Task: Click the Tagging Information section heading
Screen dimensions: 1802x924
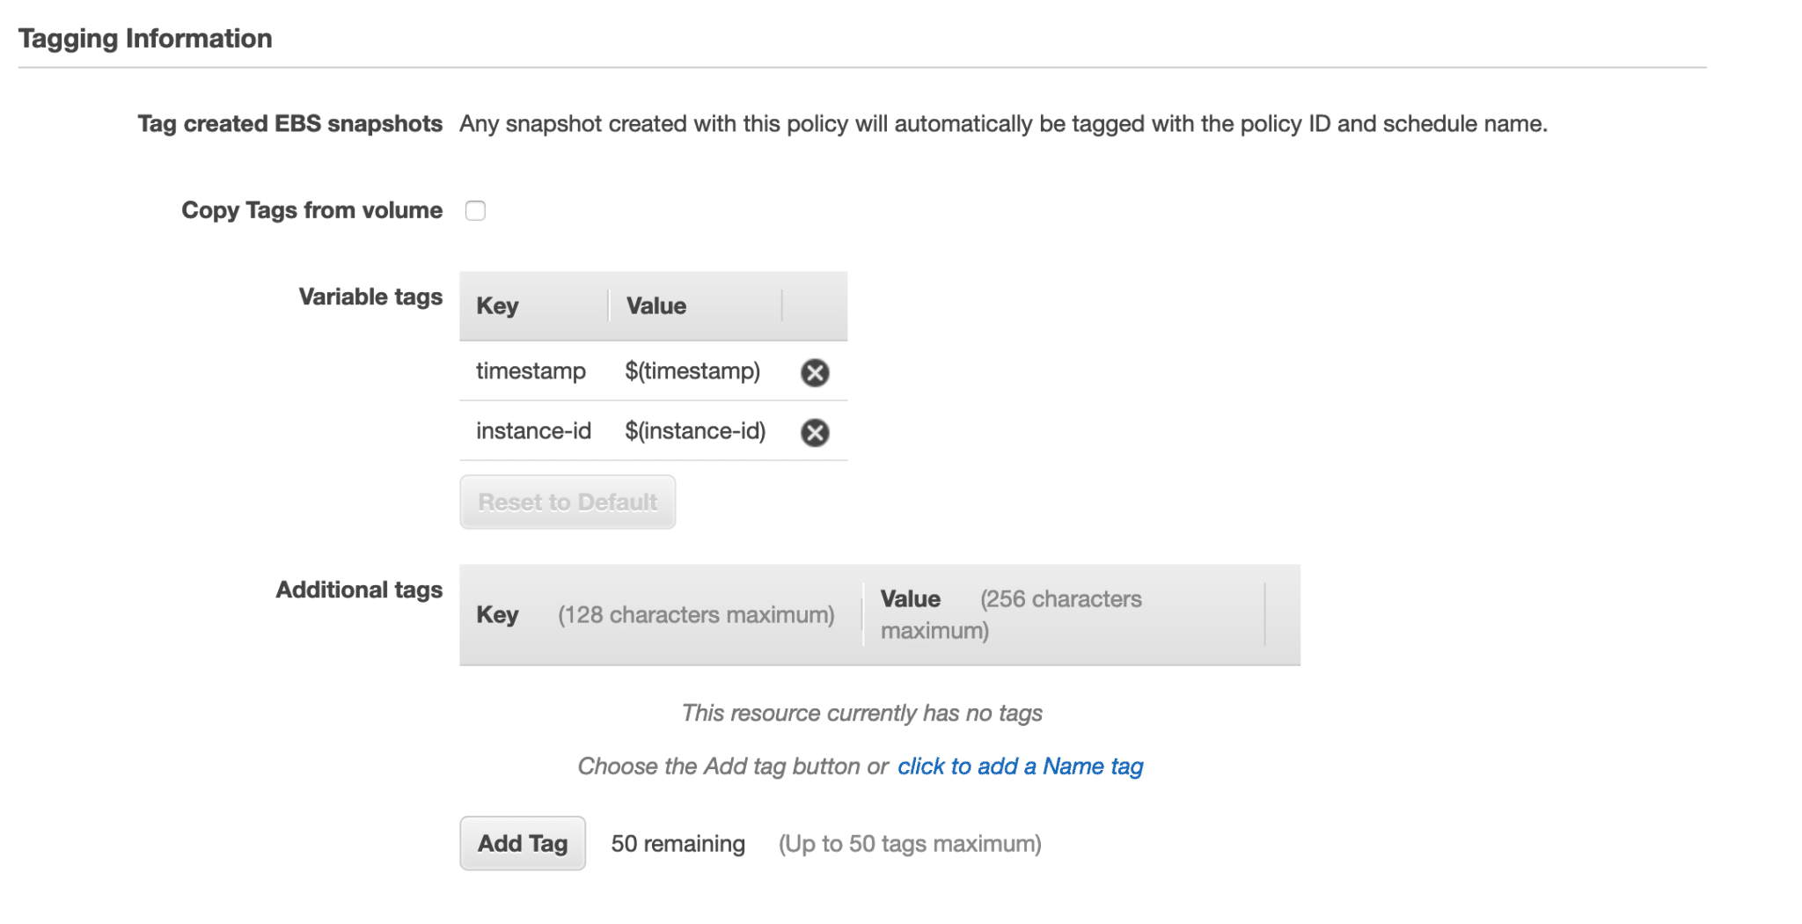Action: coord(146,37)
